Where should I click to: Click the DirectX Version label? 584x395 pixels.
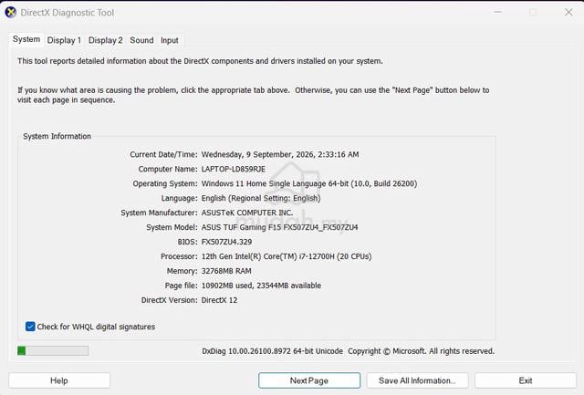pos(169,300)
